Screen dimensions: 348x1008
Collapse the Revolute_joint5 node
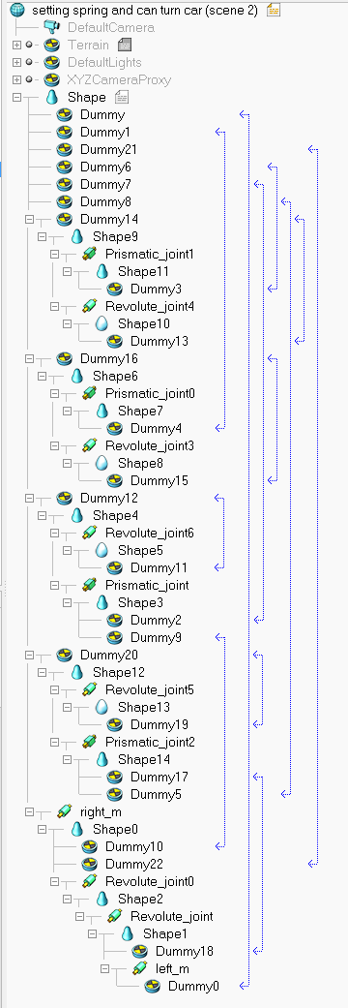point(54,689)
